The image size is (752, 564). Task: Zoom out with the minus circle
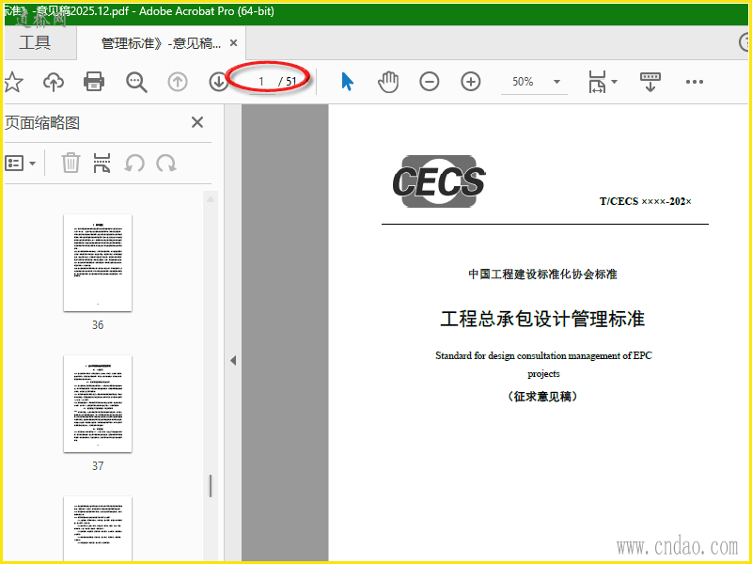(430, 82)
